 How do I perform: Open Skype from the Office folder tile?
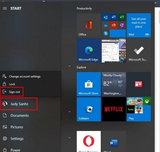106,33
